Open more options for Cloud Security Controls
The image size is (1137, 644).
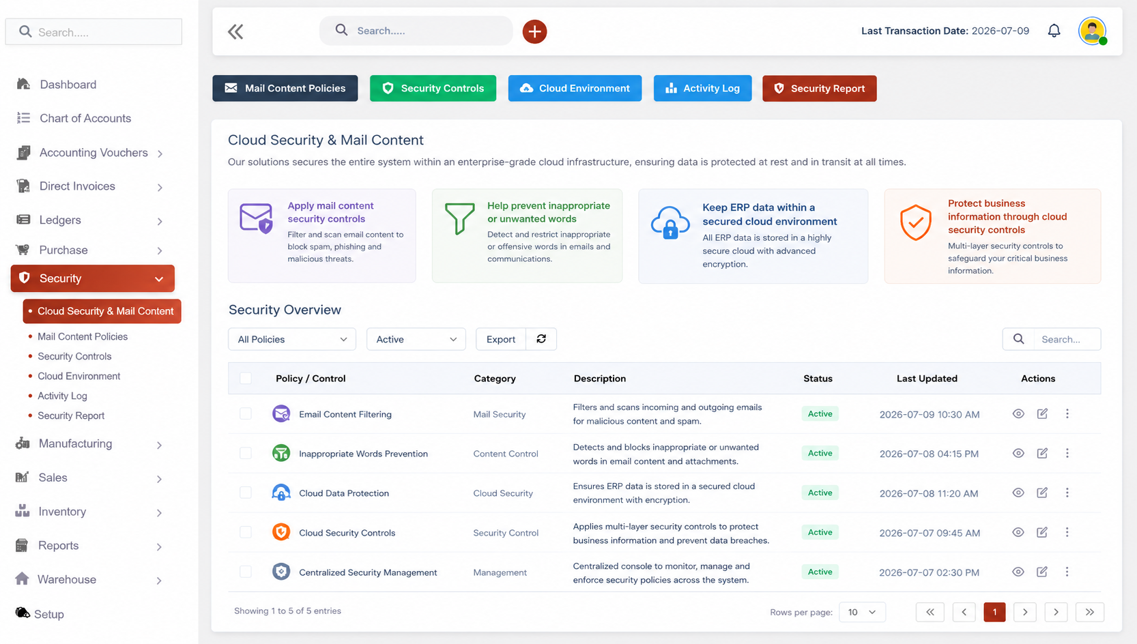(1067, 532)
